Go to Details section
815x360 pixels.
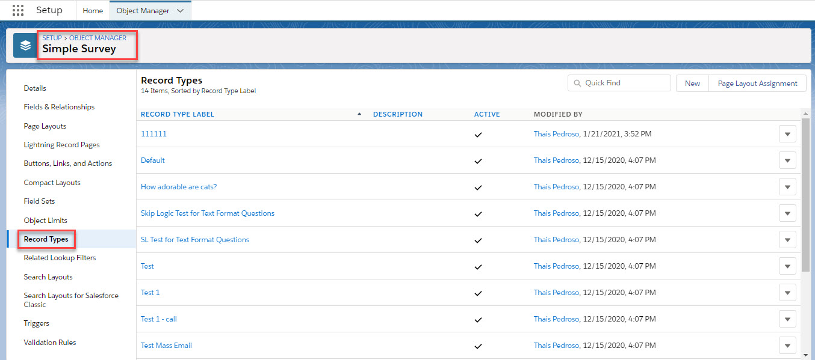point(35,88)
